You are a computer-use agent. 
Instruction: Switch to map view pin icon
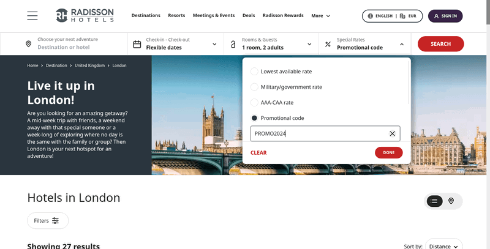click(x=451, y=201)
